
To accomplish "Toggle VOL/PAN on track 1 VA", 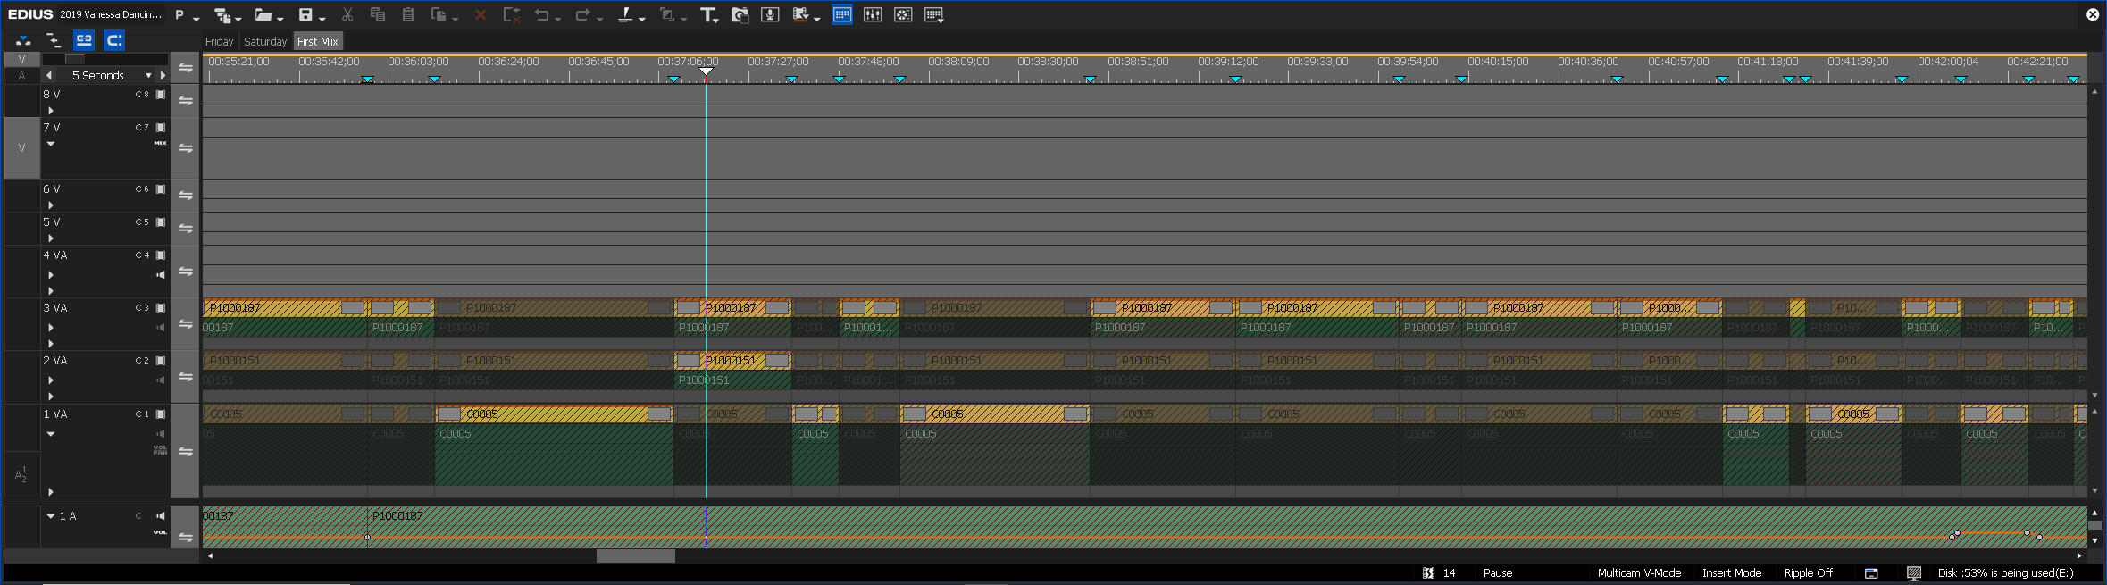I will tap(161, 450).
